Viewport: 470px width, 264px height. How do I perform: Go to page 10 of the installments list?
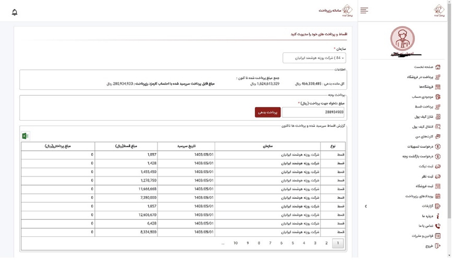pyautogui.click(x=235, y=243)
